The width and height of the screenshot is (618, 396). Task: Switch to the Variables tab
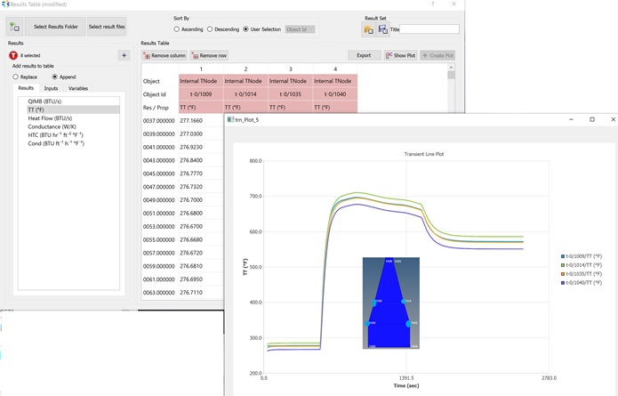coord(78,88)
